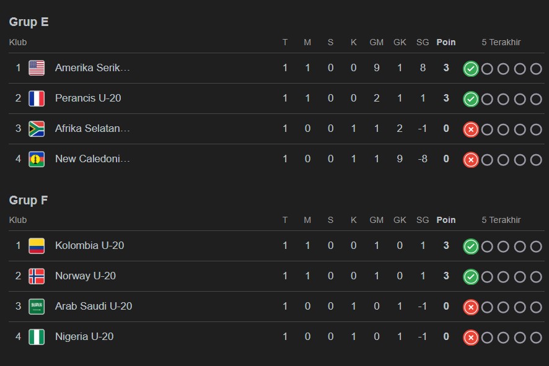Open the Perancis U-20 team link

coord(88,98)
